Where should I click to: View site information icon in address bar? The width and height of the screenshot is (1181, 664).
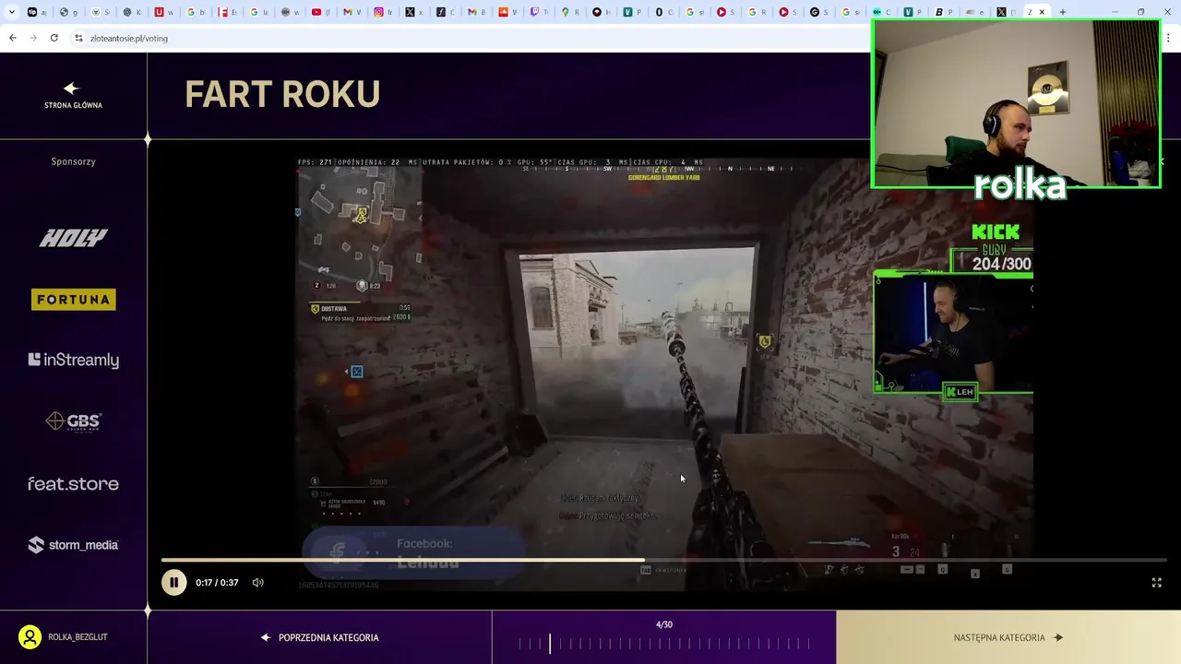click(x=78, y=38)
